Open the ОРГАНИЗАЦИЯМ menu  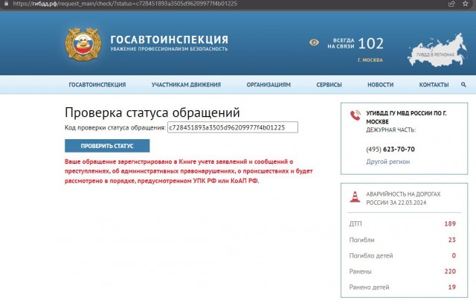click(x=268, y=85)
